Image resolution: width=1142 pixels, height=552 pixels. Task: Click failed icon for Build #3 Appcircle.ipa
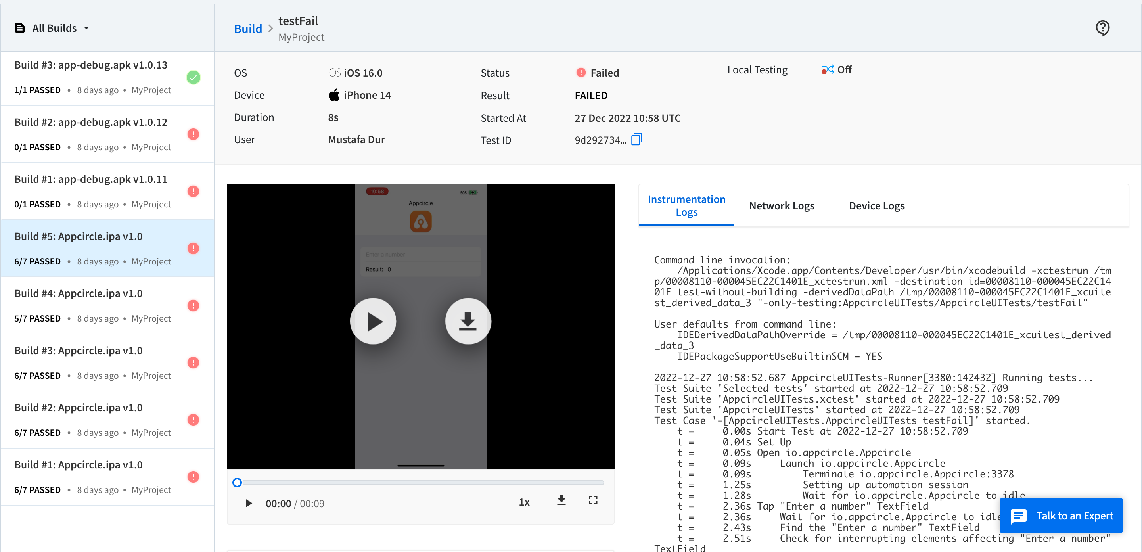tap(193, 363)
